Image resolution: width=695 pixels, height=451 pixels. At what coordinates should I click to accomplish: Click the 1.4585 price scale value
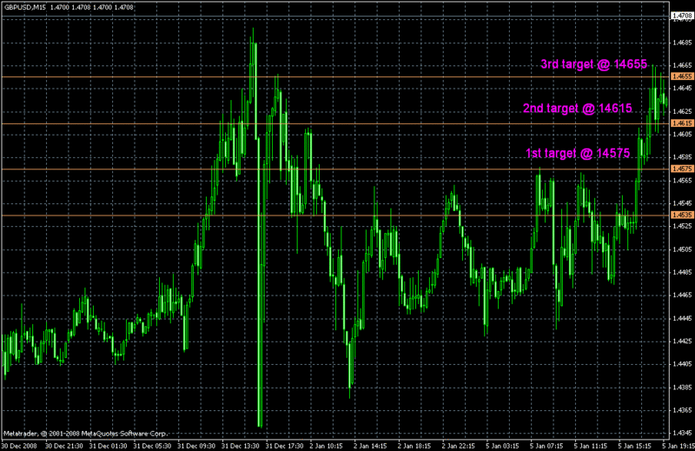[x=683, y=157]
